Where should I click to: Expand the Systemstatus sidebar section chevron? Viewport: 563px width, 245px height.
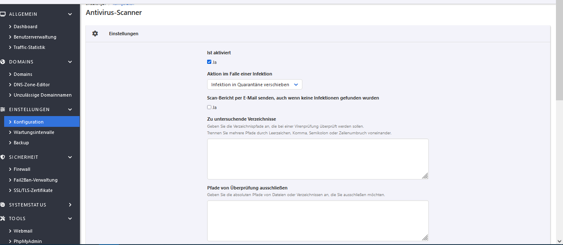70,205
